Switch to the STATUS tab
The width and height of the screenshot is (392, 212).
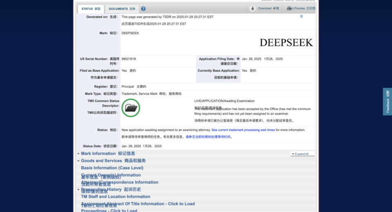pyautogui.click(x=91, y=9)
